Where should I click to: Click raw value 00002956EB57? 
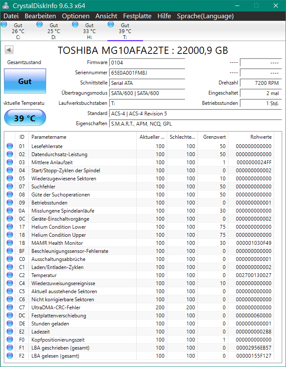[254, 348]
